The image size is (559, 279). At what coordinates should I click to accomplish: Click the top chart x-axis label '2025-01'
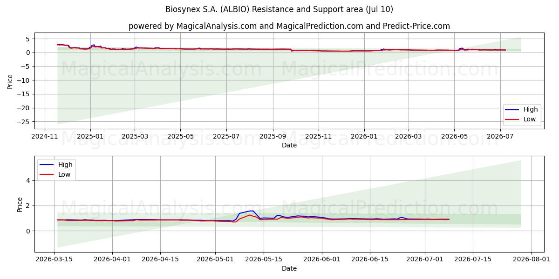[90, 137]
